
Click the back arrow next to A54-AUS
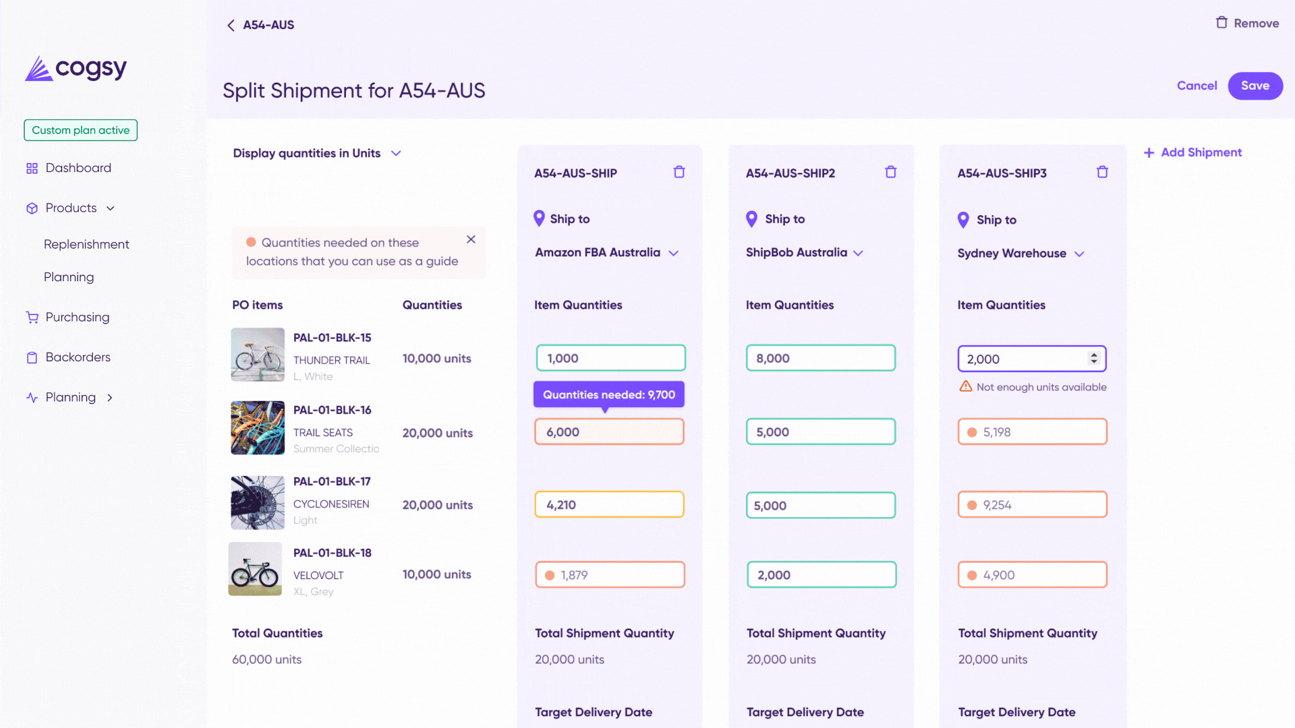pos(231,25)
